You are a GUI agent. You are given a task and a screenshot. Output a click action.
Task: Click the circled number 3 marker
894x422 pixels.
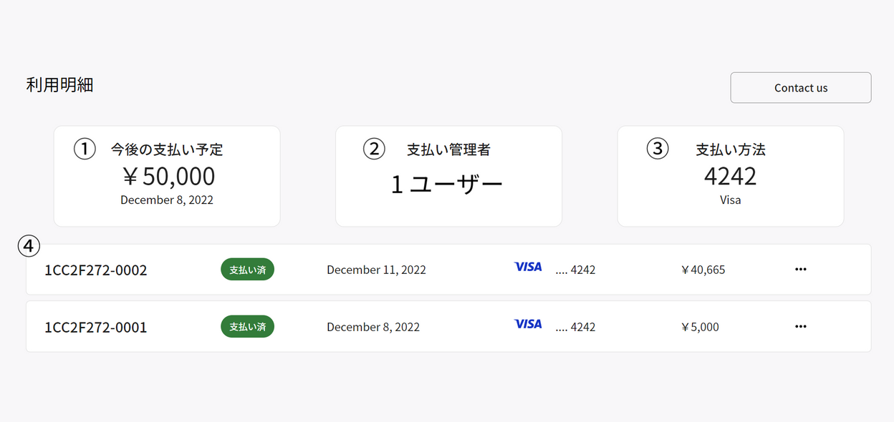[x=658, y=149]
